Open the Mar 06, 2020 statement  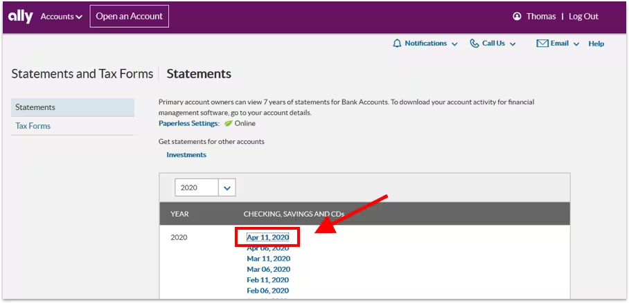268,269
